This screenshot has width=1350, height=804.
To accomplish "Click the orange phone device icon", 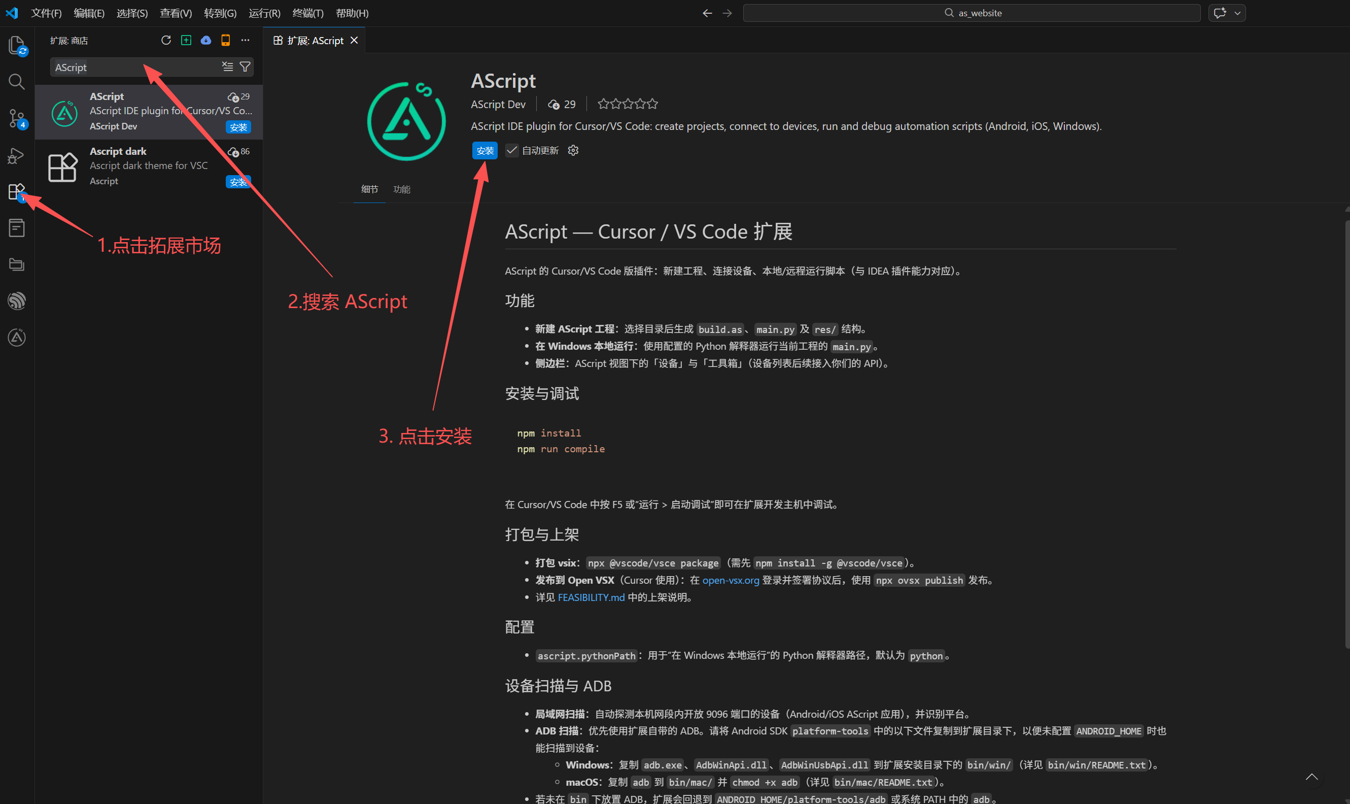I will pyautogui.click(x=226, y=40).
